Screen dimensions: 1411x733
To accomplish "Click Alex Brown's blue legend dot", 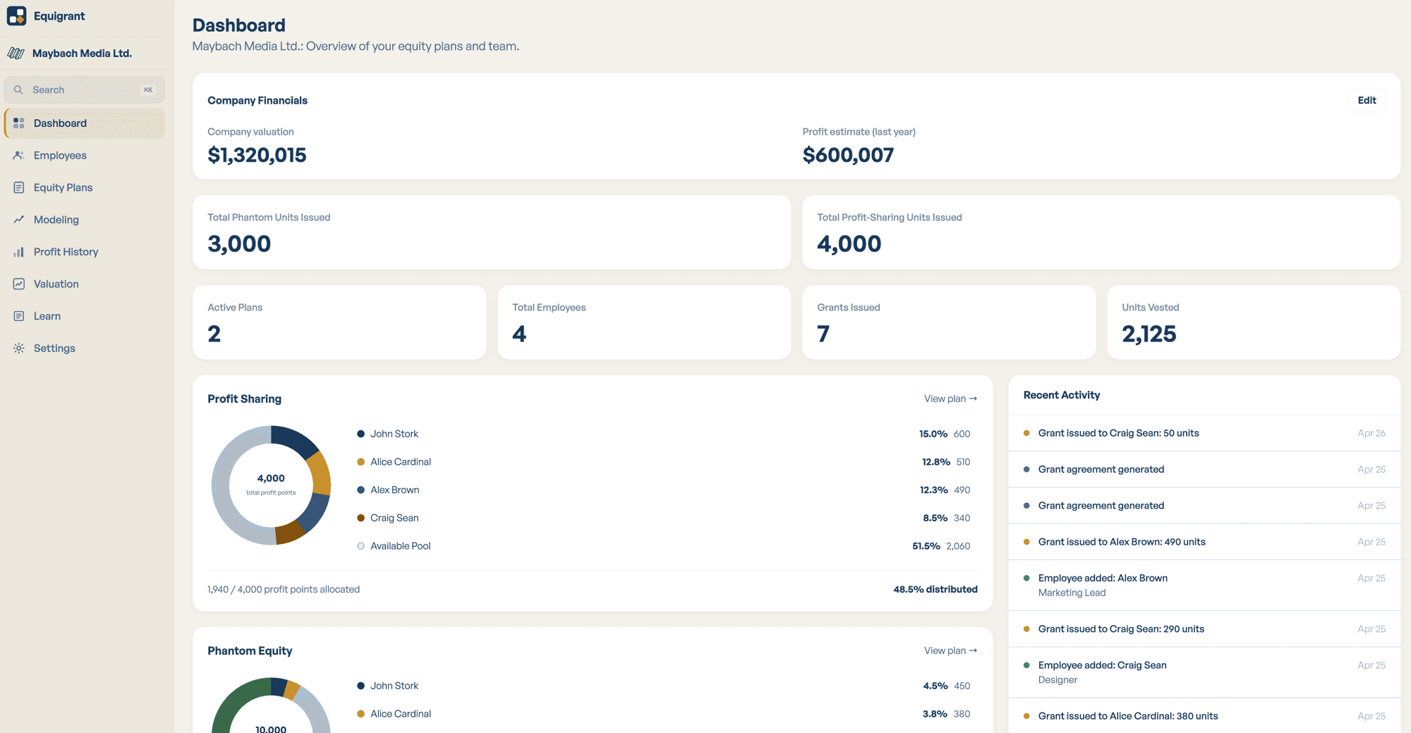I will point(361,490).
